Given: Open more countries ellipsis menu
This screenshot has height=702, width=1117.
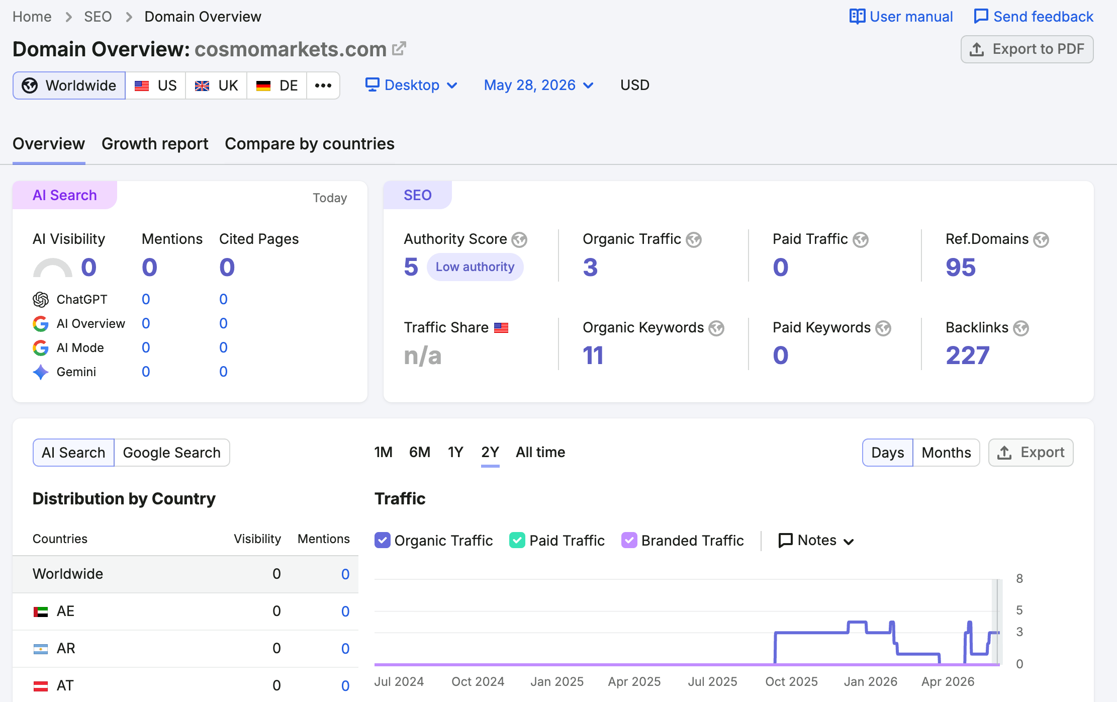Looking at the screenshot, I should tap(323, 85).
